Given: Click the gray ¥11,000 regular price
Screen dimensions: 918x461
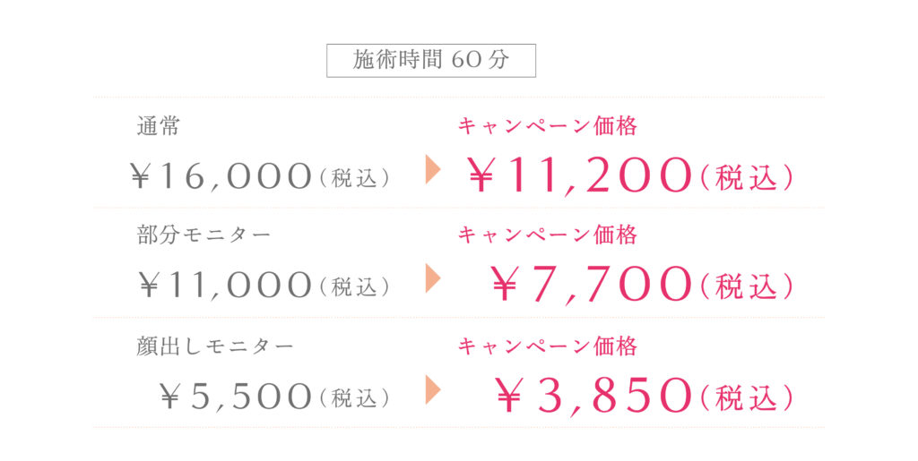Looking at the screenshot, I should [x=225, y=286].
